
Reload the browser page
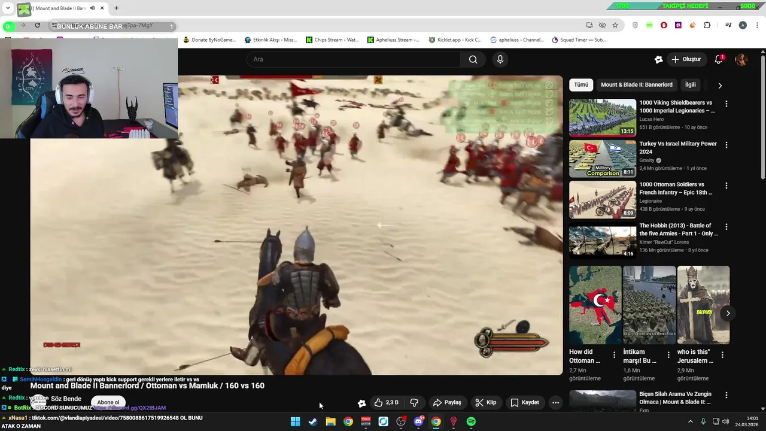click(37, 25)
